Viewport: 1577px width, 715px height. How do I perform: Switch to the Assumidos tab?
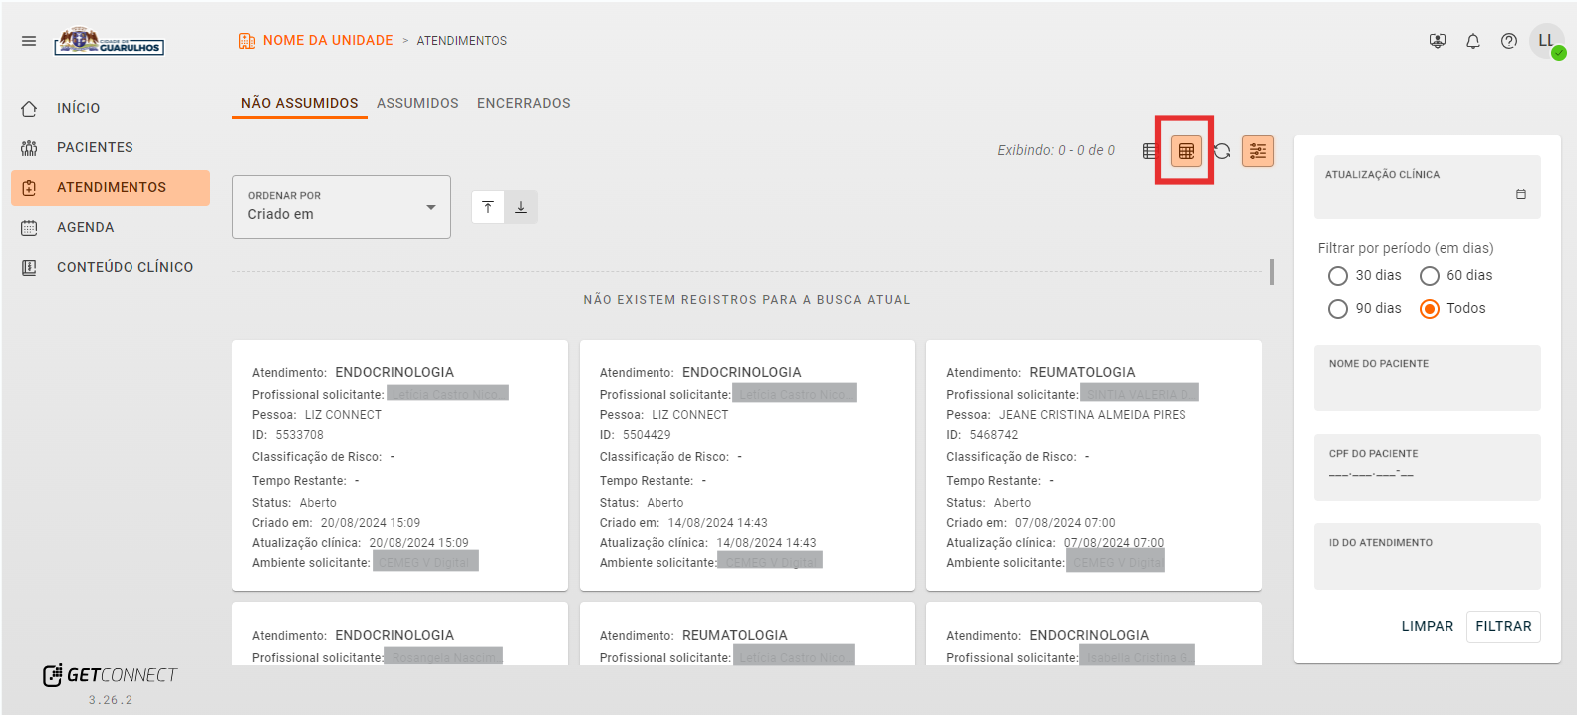click(417, 103)
